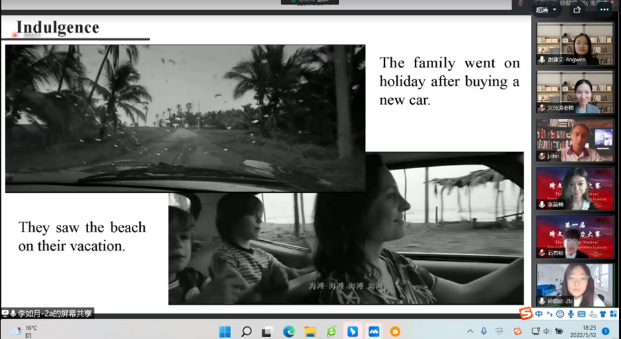Open the orange round app on taskbar
This screenshot has height=339, width=621.
(395, 331)
